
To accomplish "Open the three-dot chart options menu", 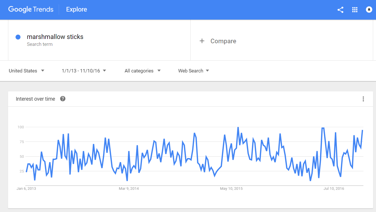I will coord(363,99).
